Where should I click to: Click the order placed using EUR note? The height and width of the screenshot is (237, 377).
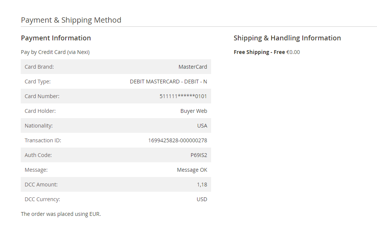tap(61, 214)
